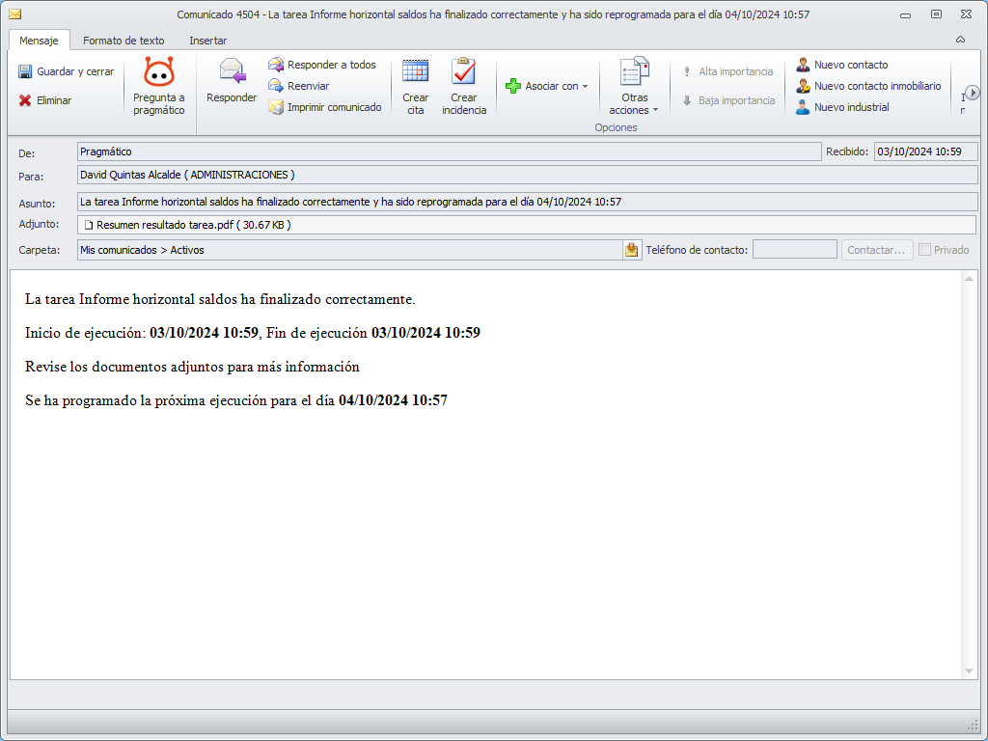The width and height of the screenshot is (988, 741).
Task: Switch to Formato de texto tab
Action: 123,41
